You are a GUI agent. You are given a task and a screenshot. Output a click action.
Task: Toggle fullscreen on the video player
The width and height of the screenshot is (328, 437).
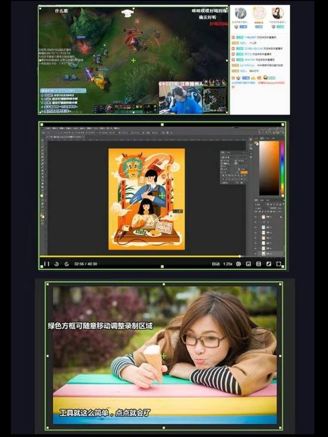click(278, 264)
